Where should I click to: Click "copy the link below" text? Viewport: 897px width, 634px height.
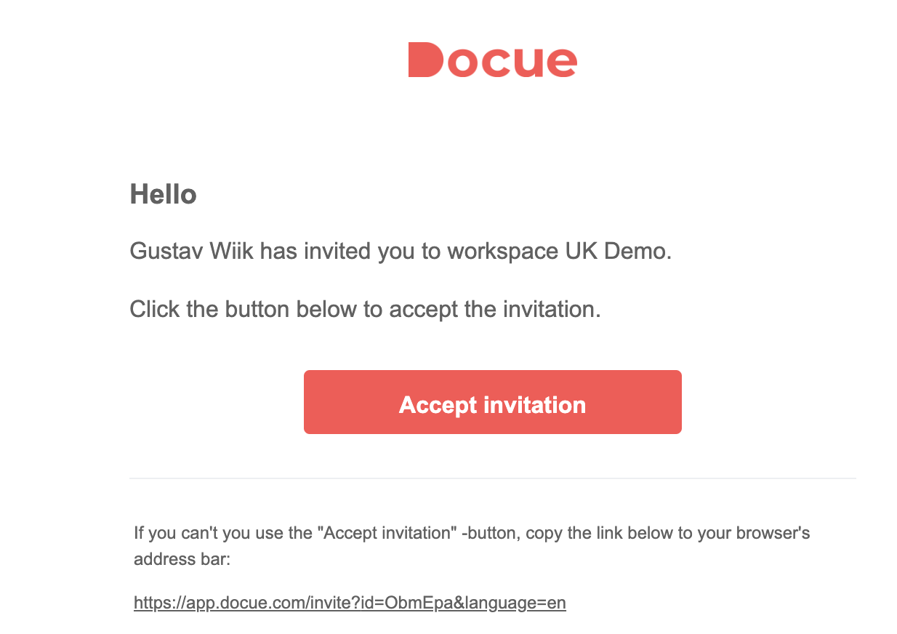point(600,533)
